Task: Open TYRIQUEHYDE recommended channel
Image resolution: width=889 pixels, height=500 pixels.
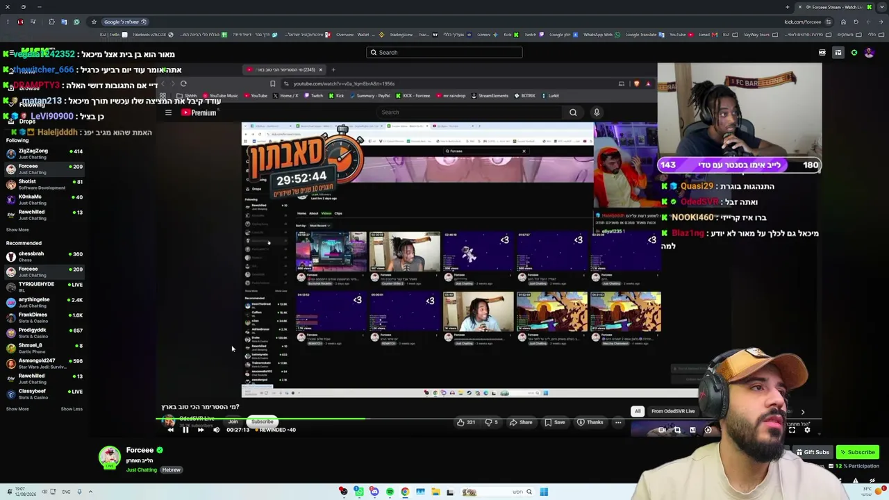Action: [x=44, y=287]
